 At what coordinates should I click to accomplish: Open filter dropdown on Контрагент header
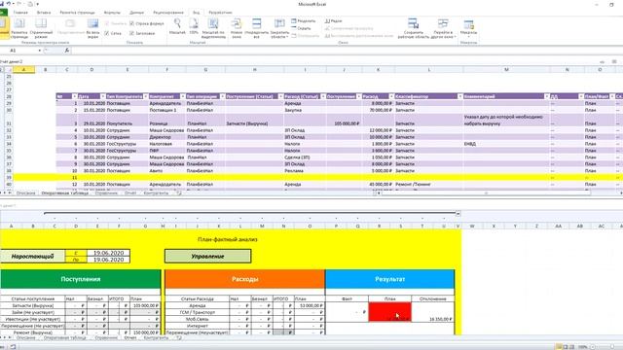(183, 96)
